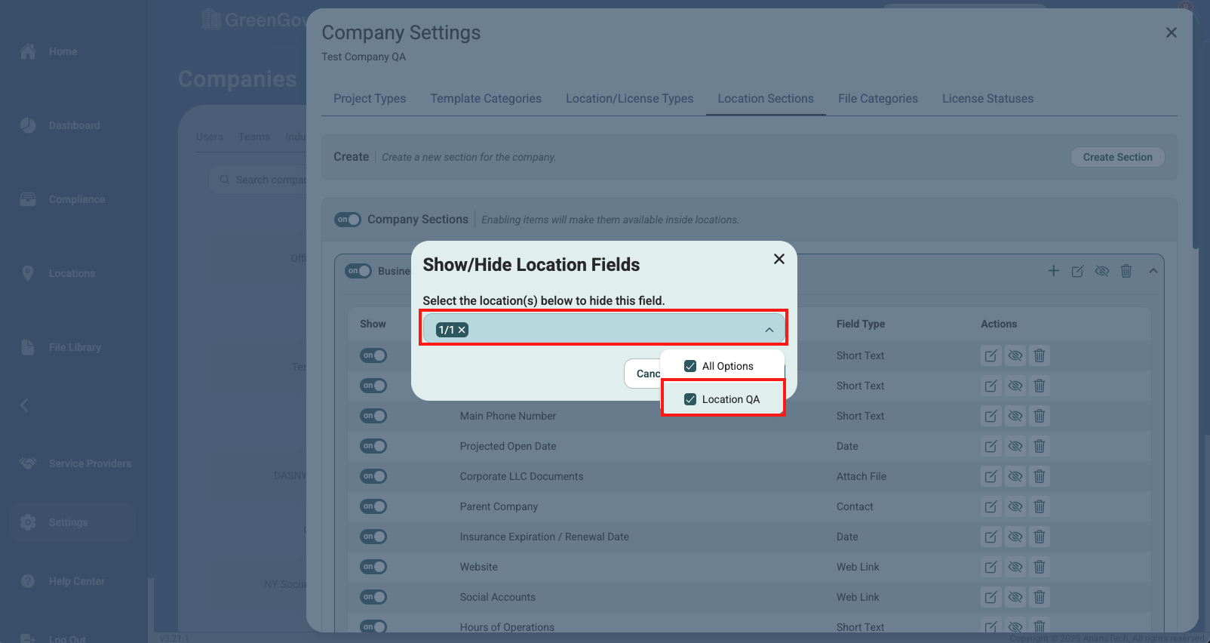
Task: Switch to the File Categories tab
Action: tap(877, 99)
